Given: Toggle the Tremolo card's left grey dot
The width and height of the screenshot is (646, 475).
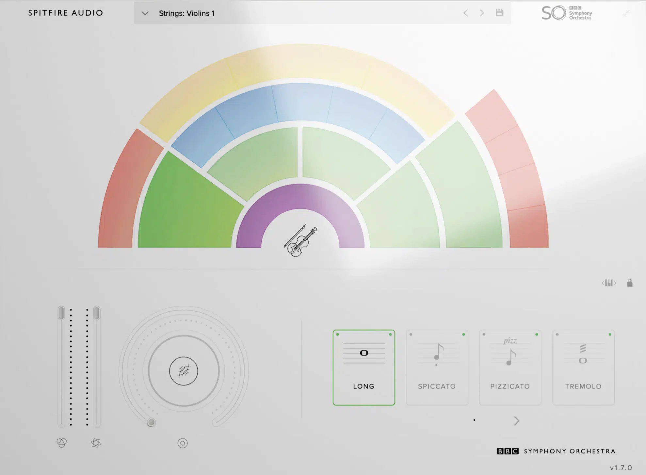Looking at the screenshot, I should 557,335.
